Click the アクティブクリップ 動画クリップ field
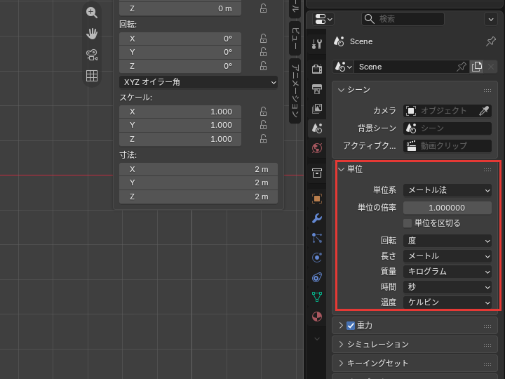The image size is (505, 379). tap(447, 146)
